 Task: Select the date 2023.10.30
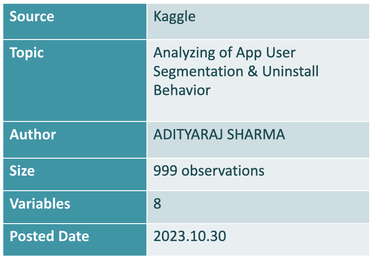(x=190, y=236)
